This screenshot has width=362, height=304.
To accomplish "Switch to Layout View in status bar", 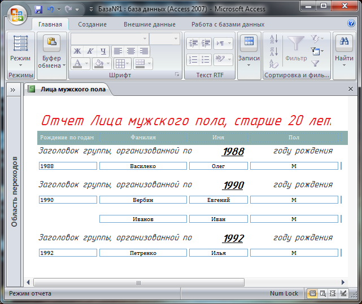I will [x=333, y=293].
